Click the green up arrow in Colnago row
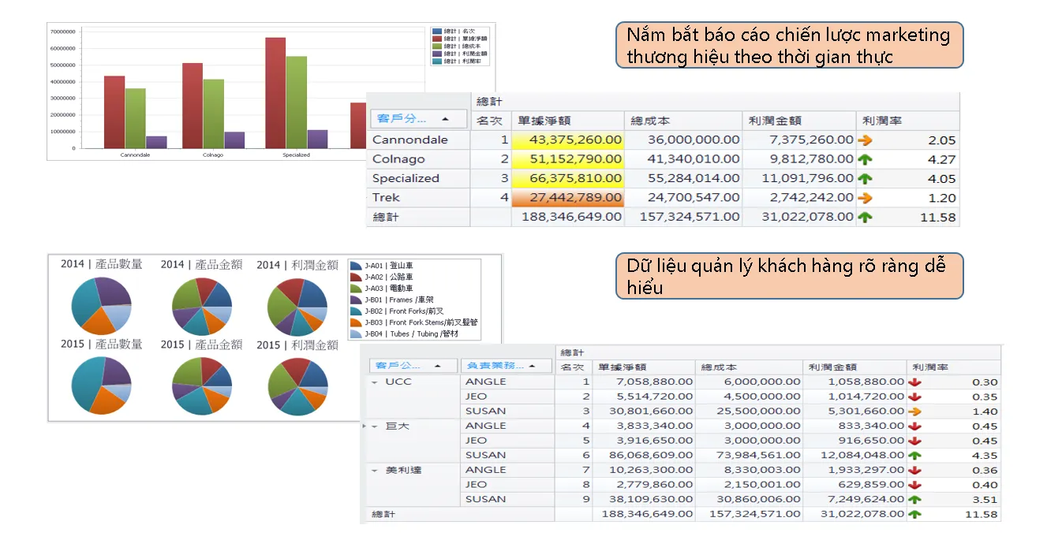The height and width of the screenshot is (540, 1047). [865, 159]
